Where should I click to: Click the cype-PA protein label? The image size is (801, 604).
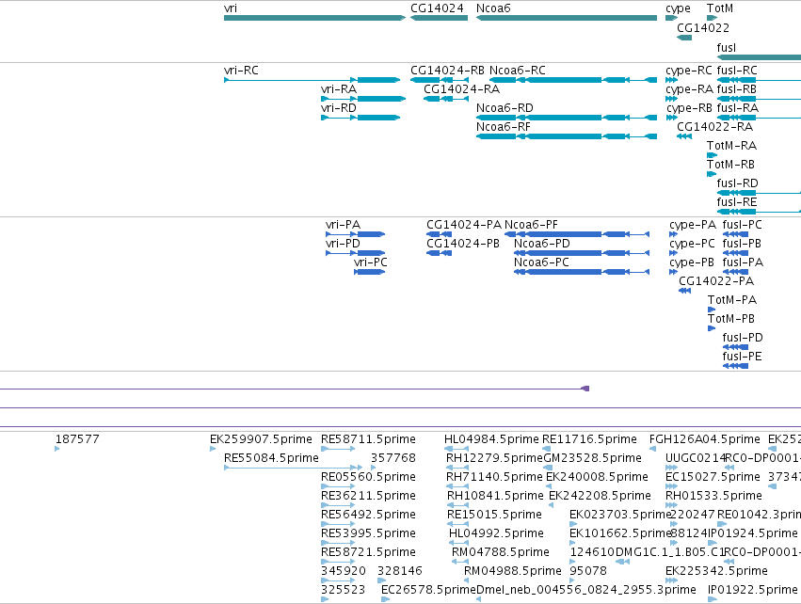[x=693, y=225]
